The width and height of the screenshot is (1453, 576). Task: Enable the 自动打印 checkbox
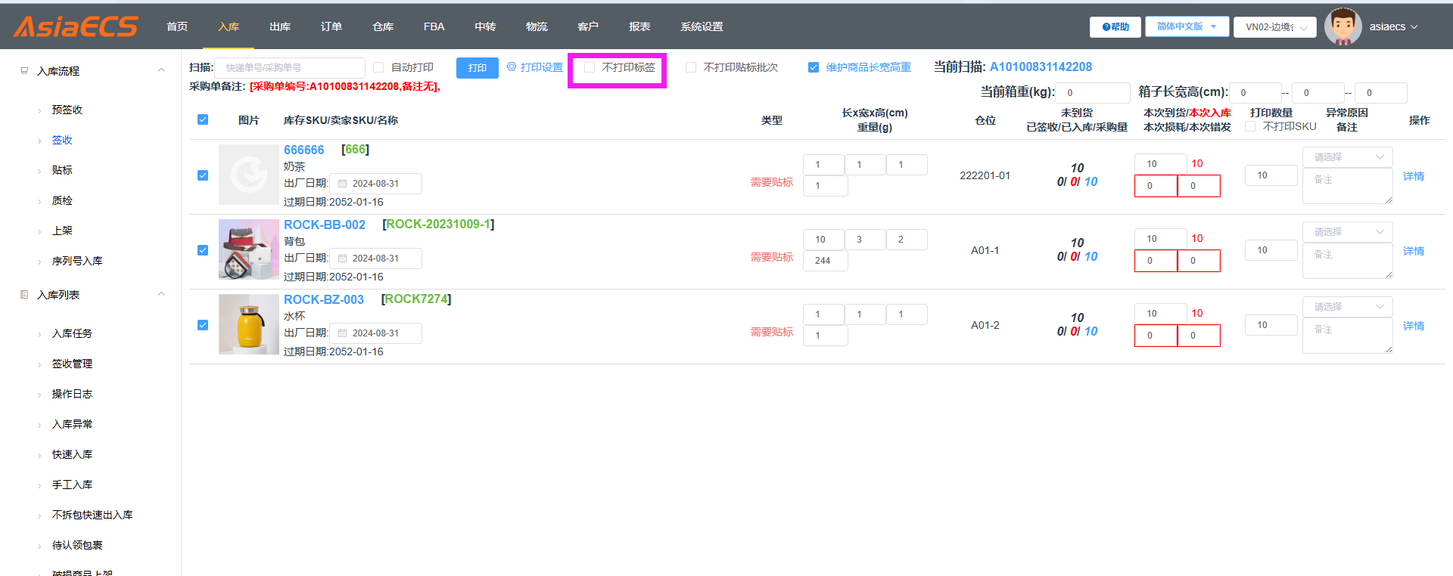pos(378,67)
